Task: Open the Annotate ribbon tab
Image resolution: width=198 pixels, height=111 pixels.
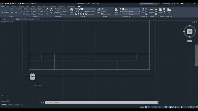Action: [x=14, y=6]
